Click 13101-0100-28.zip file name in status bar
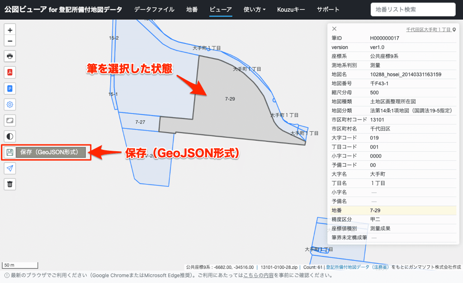Image resolution: width=463 pixels, height=283 pixels. point(279,267)
